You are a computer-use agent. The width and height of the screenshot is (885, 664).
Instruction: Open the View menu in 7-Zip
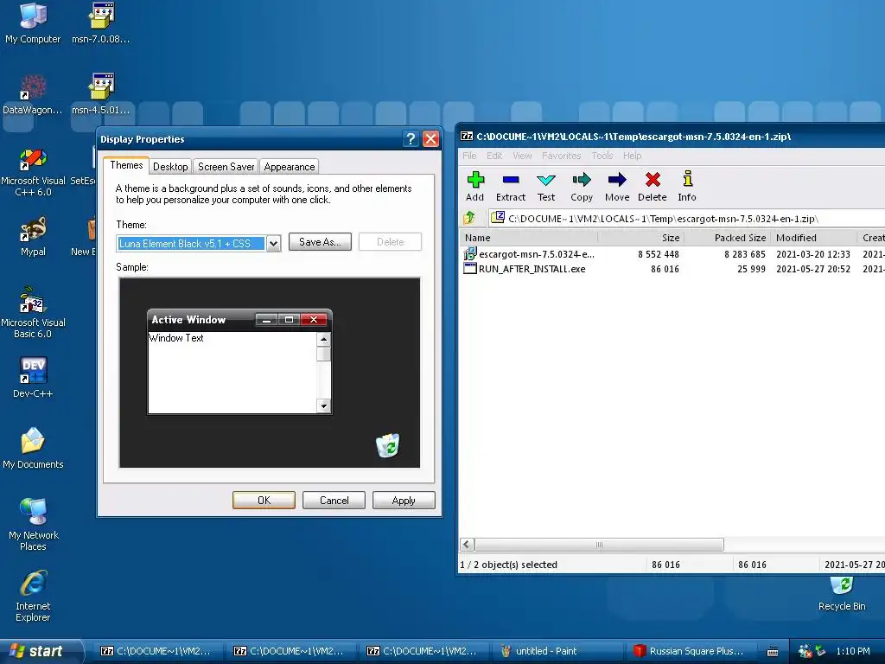522,156
